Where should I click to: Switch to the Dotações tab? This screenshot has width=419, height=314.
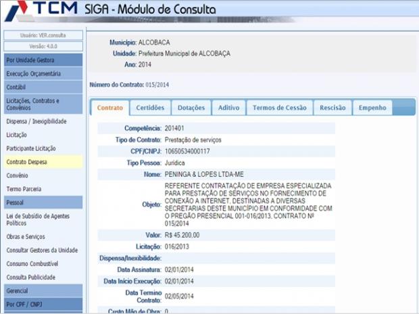pos(191,108)
